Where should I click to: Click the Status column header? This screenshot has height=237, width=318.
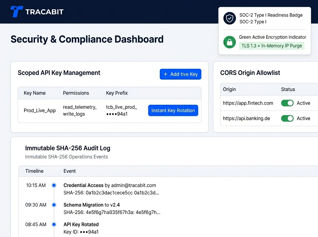(288, 89)
